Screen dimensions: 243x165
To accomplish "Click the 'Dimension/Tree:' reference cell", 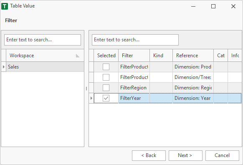I will click(193, 77).
